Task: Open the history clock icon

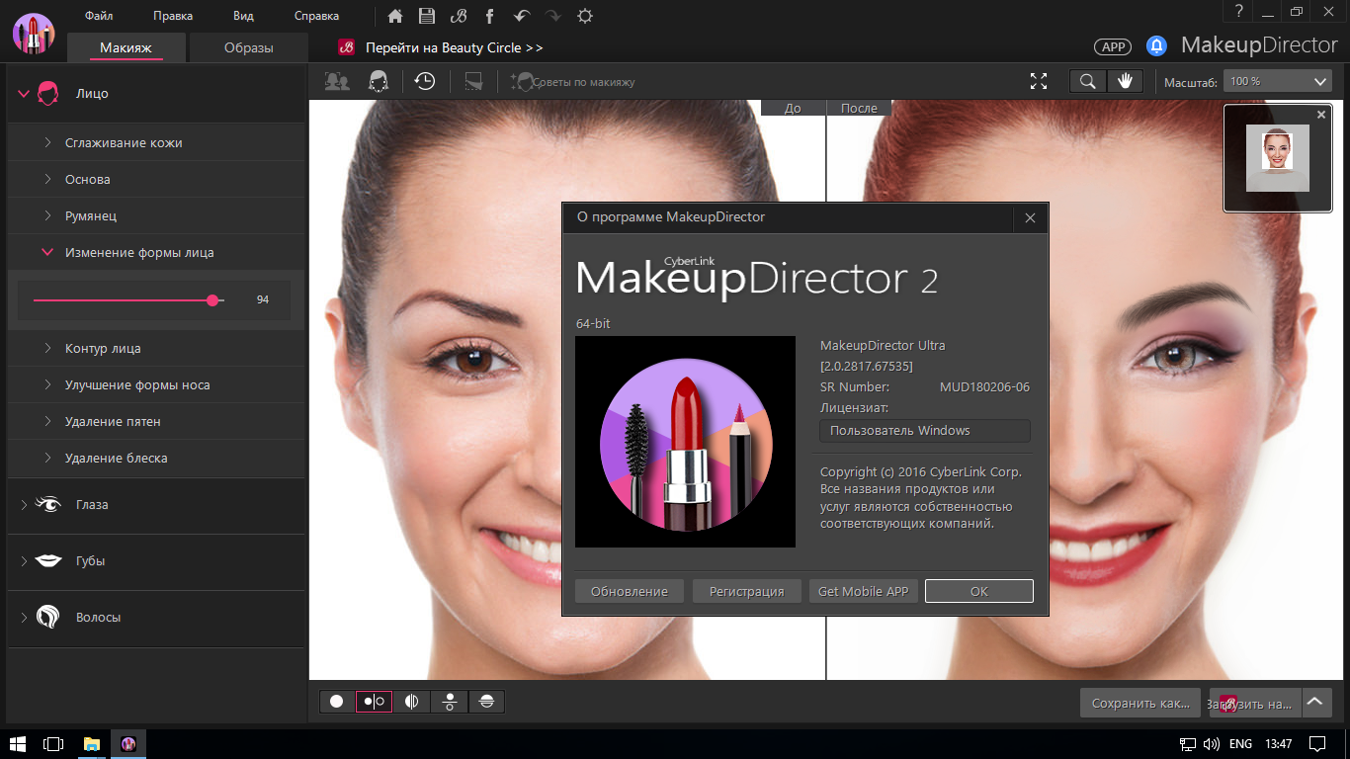Action: point(425,81)
